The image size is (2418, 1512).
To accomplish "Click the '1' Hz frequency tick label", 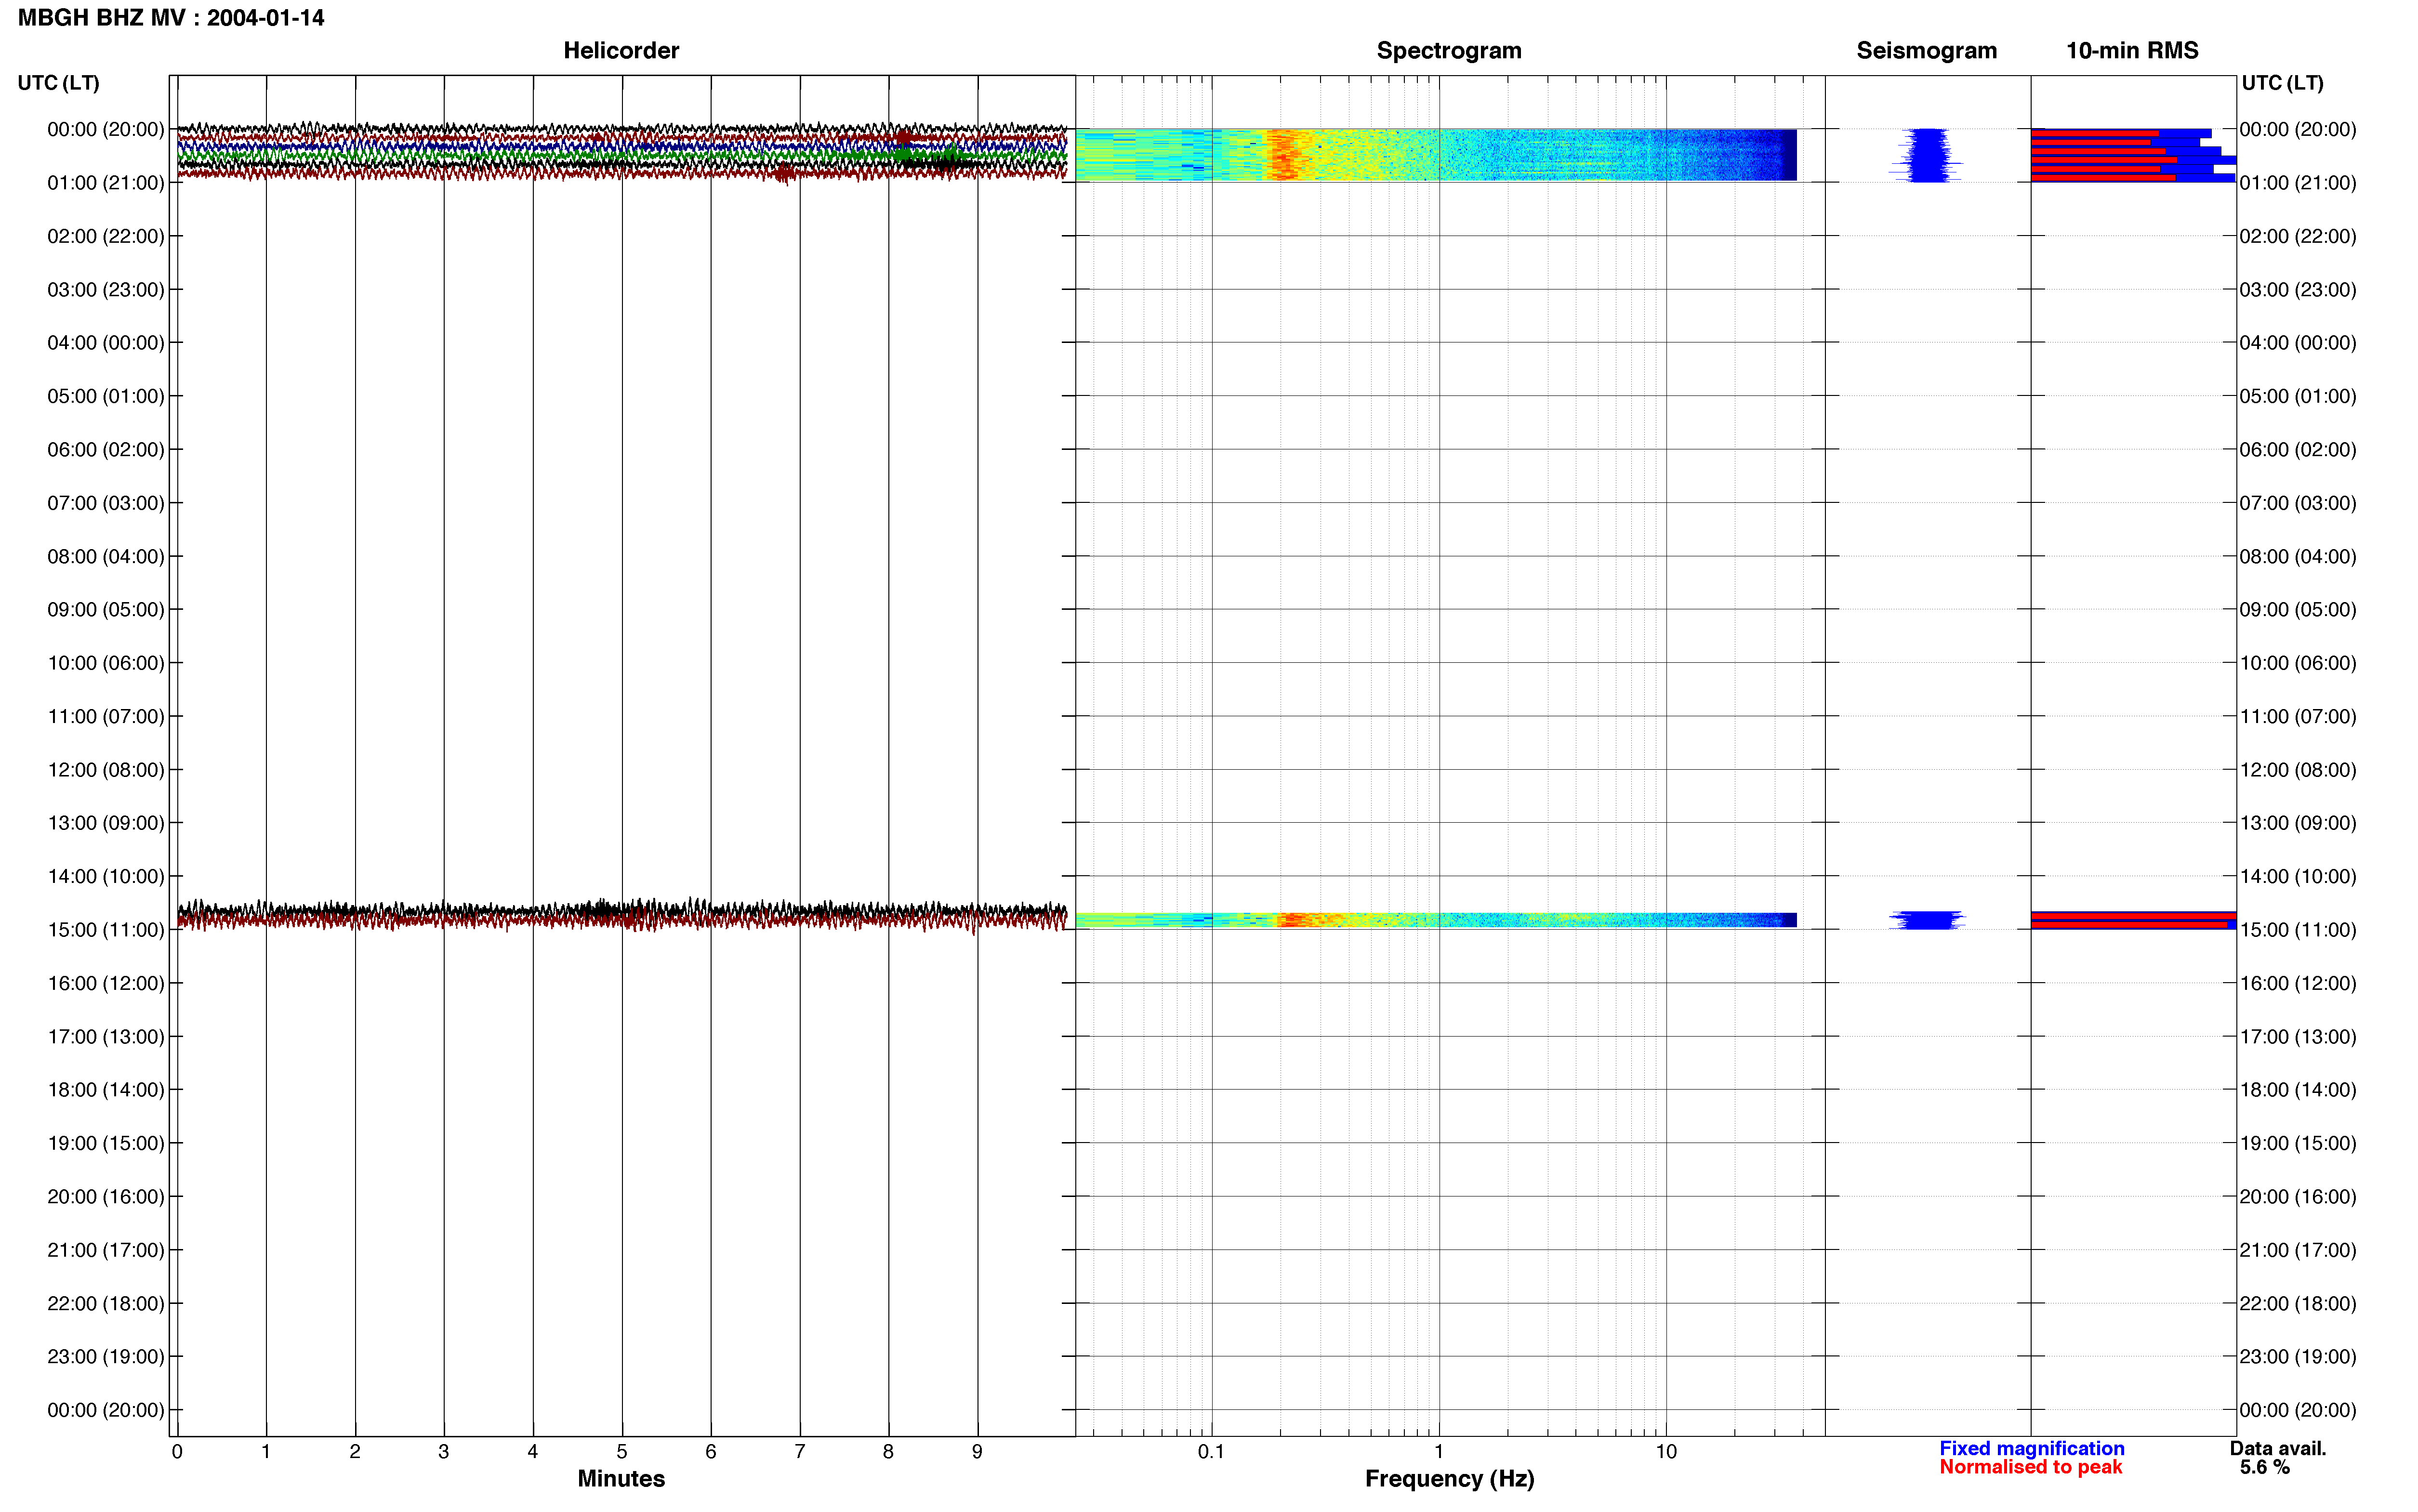I will point(1439,1452).
